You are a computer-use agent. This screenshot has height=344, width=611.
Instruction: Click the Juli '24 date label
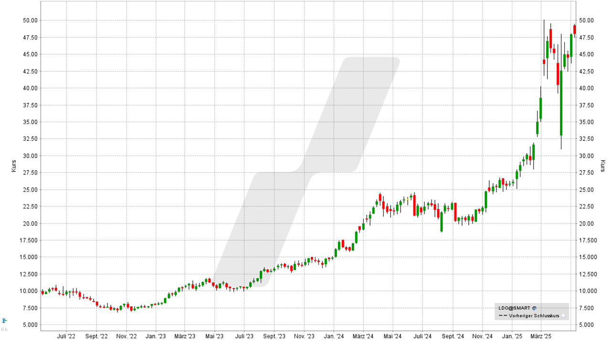pyautogui.click(x=422, y=336)
